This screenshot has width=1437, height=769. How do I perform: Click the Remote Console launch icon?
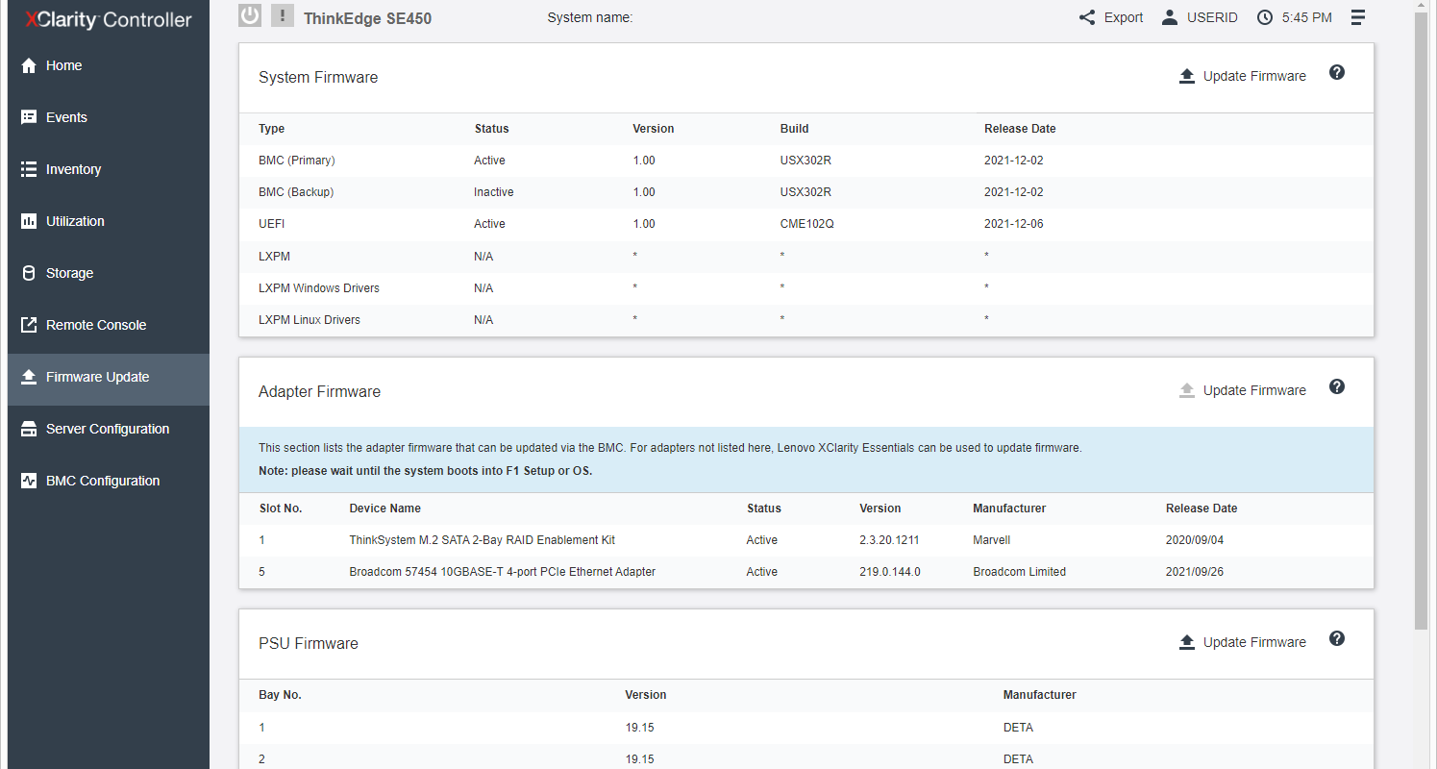pyautogui.click(x=29, y=325)
